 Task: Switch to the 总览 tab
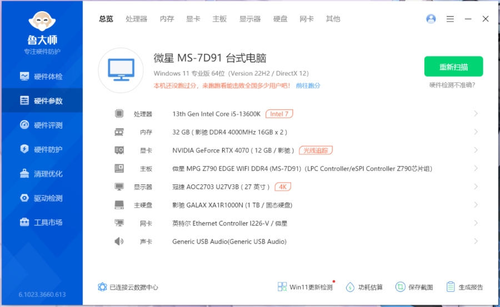106,19
